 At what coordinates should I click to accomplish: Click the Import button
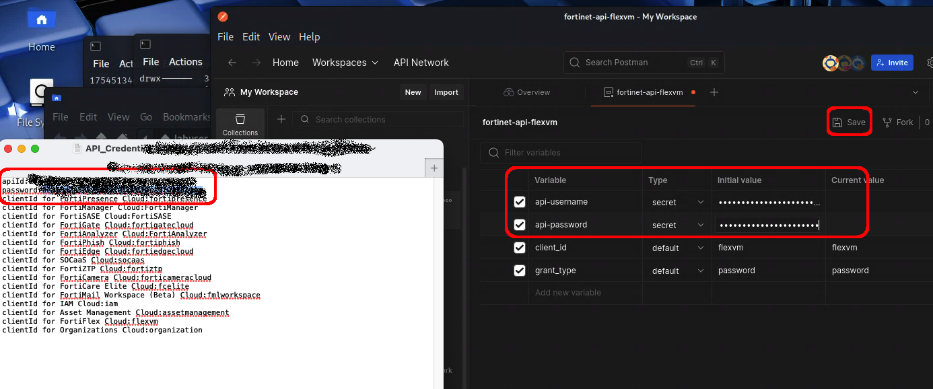(446, 92)
